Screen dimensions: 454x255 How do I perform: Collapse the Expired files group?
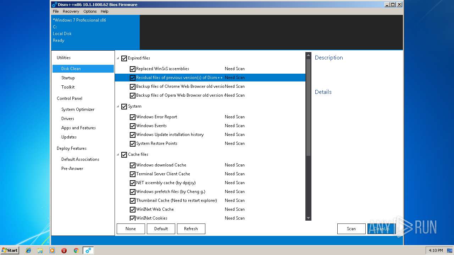[118, 58]
